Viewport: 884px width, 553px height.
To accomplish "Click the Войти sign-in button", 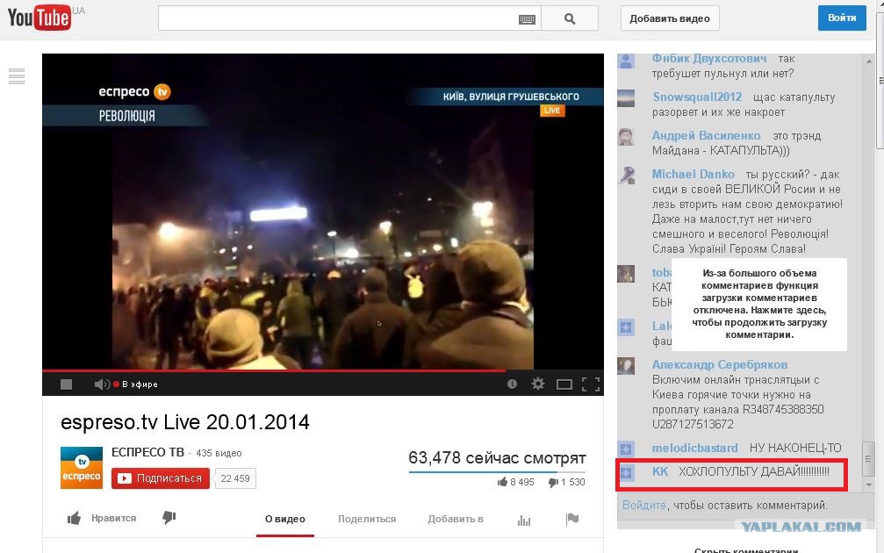I will point(842,18).
